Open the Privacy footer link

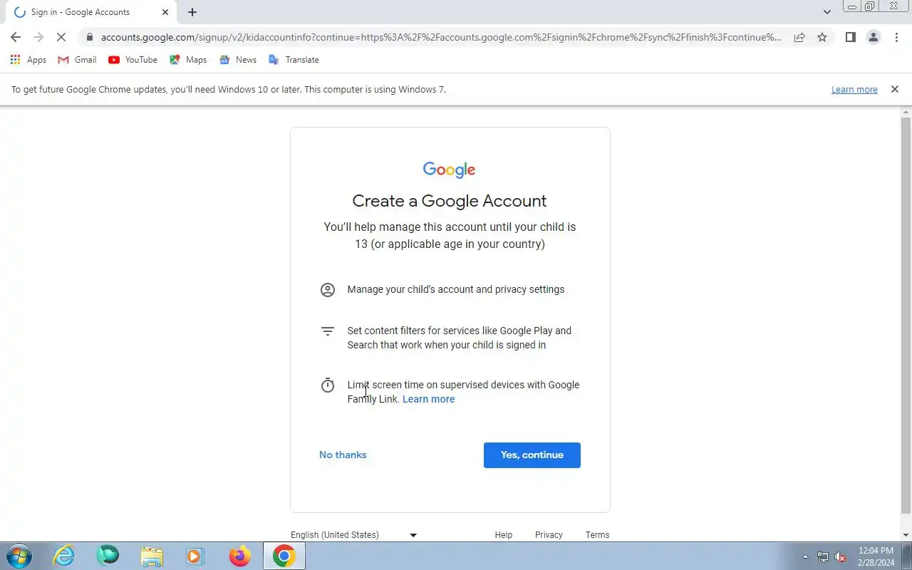(x=549, y=535)
